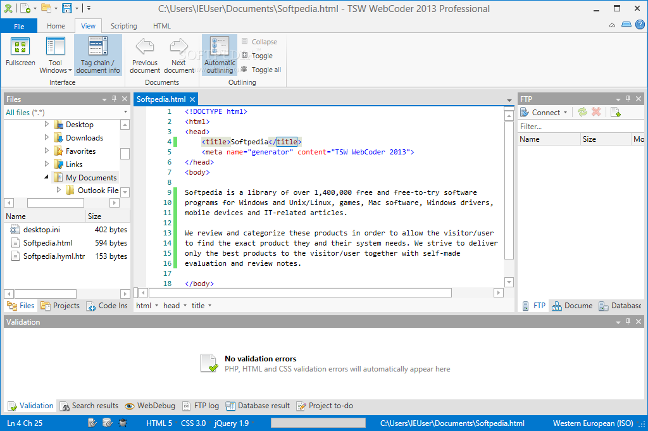
Task: Go to Next document arrow
Action: [178, 55]
